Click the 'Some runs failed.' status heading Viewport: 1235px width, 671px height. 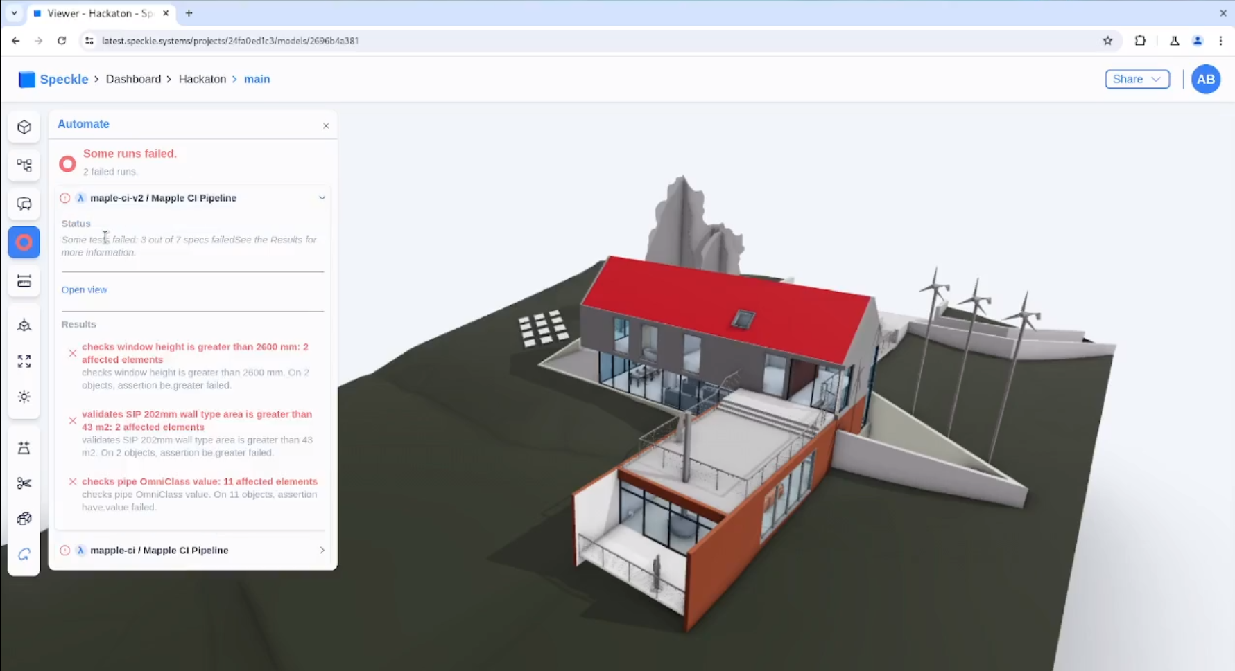(130, 154)
